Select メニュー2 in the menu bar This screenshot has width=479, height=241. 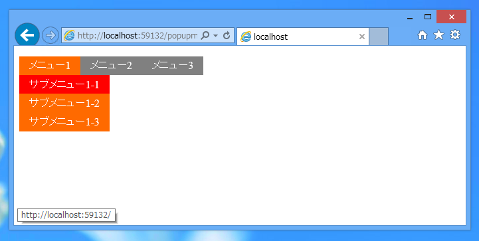tap(111, 65)
